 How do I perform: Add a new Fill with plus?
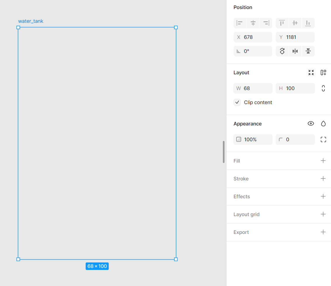pyautogui.click(x=323, y=161)
